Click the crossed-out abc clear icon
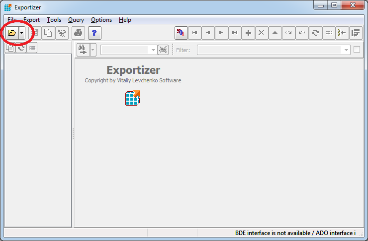The height and width of the screenshot is (241, 368). click(163, 50)
